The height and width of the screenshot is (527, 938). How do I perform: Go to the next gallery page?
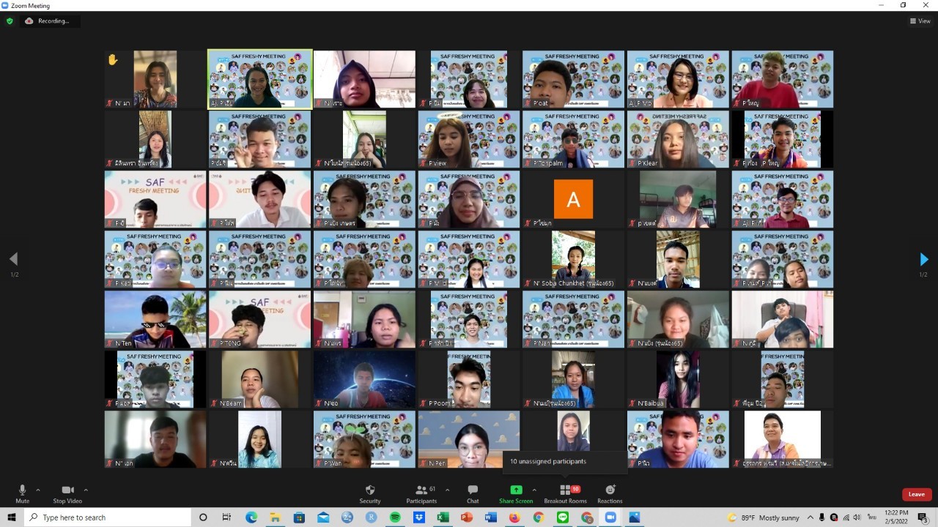(923, 259)
